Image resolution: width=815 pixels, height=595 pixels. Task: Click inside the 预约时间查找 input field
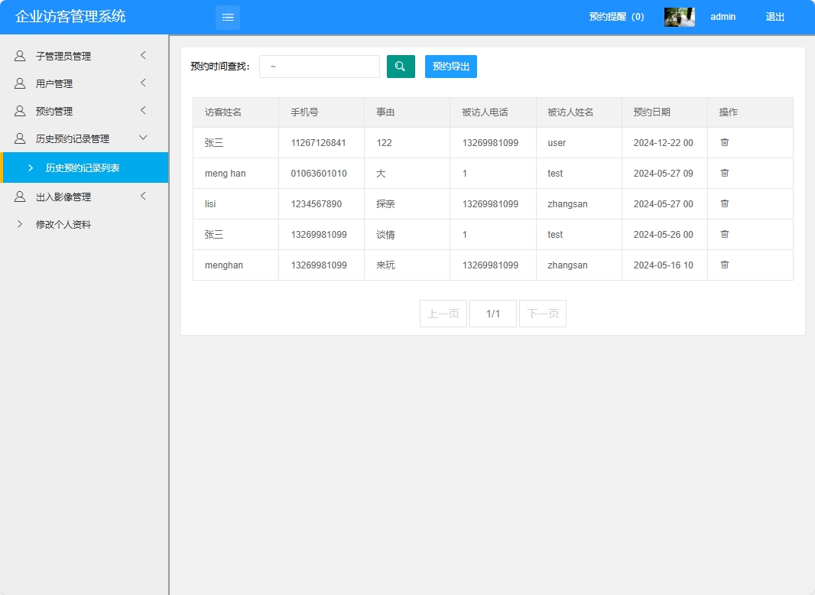[x=319, y=67]
